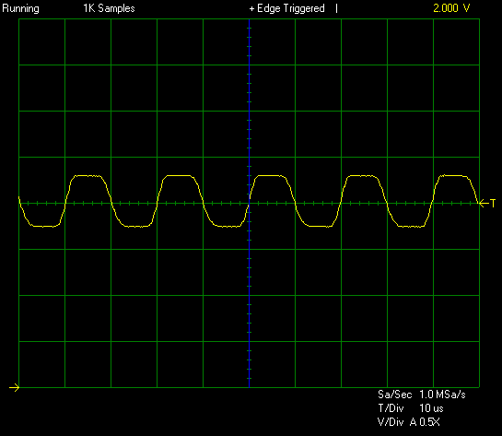Click the Running status label
This screenshot has width=502, height=436.
(20, 8)
